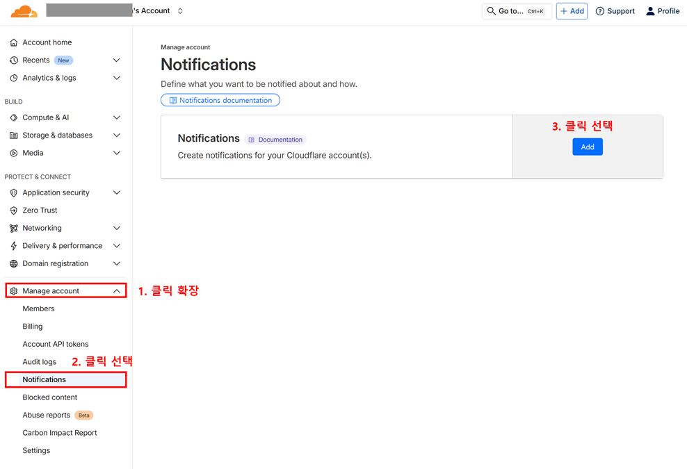687x469 pixels.
Task: Click the Application security shield icon
Action: [x=14, y=192]
